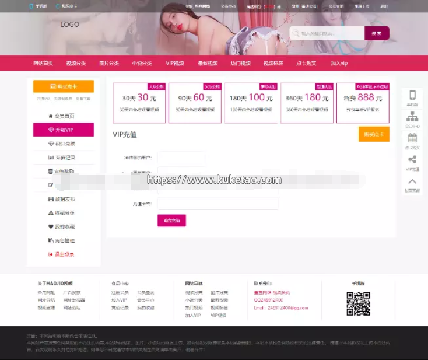This screenshot has height=360, width=428.
Task: Click the footer QQ contact number link
Action: point(269,300)
